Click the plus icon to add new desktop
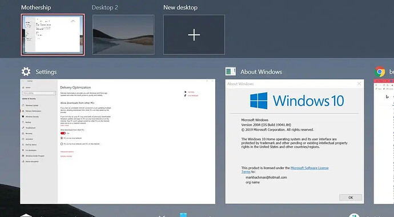 point(194,35)
